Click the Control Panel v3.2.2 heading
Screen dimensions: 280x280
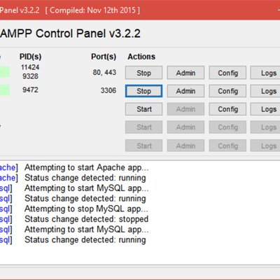click(x=70, y=34)
